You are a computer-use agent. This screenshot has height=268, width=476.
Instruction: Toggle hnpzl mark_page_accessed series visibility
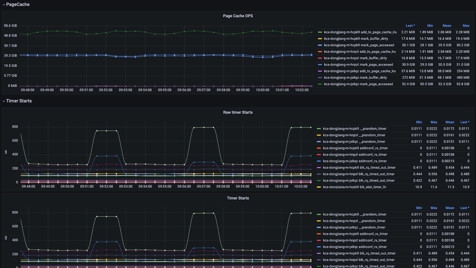(358, 65)
